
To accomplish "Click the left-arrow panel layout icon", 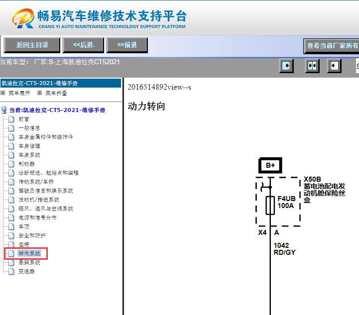I will tap(334, 66).
